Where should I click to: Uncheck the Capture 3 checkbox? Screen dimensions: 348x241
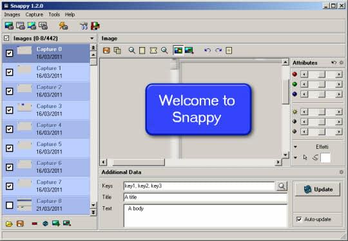(9, 110)
